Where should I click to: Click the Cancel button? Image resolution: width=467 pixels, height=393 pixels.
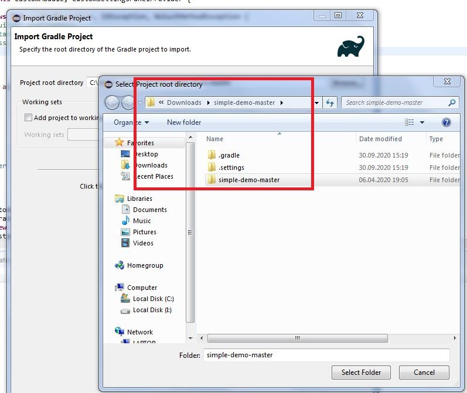tap(424, 372)
